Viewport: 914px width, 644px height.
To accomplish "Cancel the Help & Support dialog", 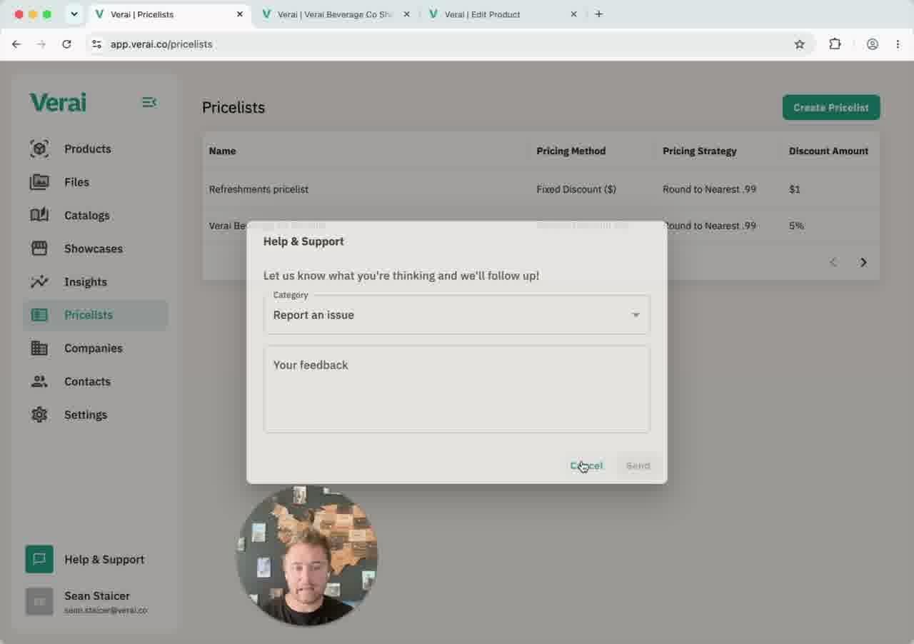I will (586, 466).
